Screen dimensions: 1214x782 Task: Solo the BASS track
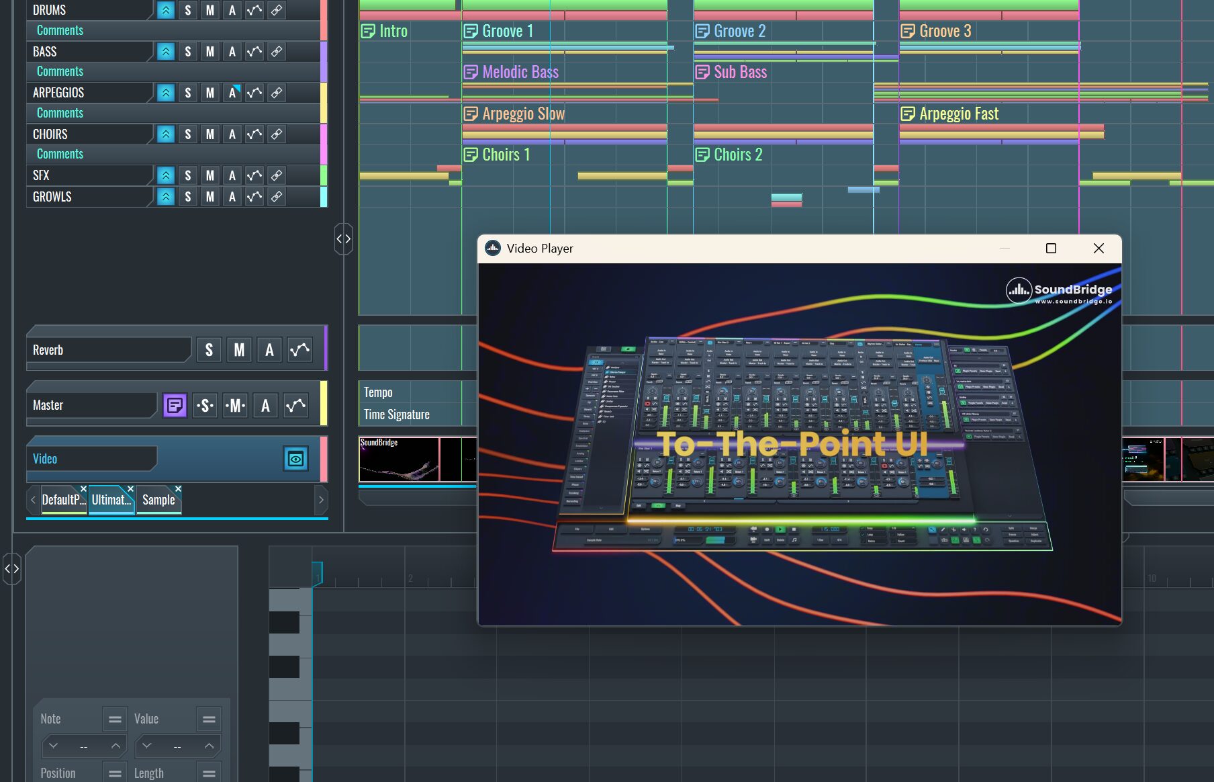(x=187, y=51)
